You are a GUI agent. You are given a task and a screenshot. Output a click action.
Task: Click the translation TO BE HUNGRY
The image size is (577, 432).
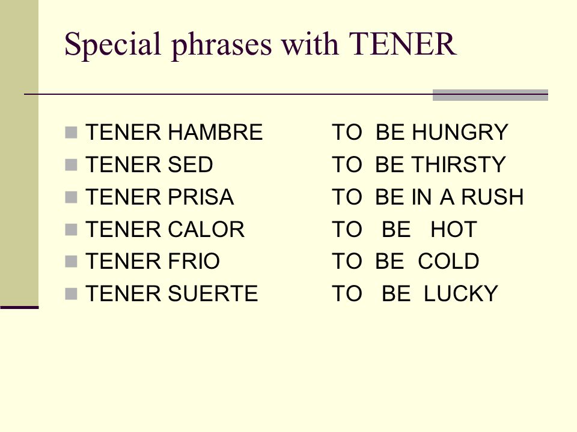pos(420,132)
